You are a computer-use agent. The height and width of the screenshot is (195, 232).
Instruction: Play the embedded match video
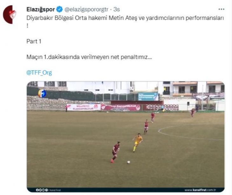click(126, 137)
